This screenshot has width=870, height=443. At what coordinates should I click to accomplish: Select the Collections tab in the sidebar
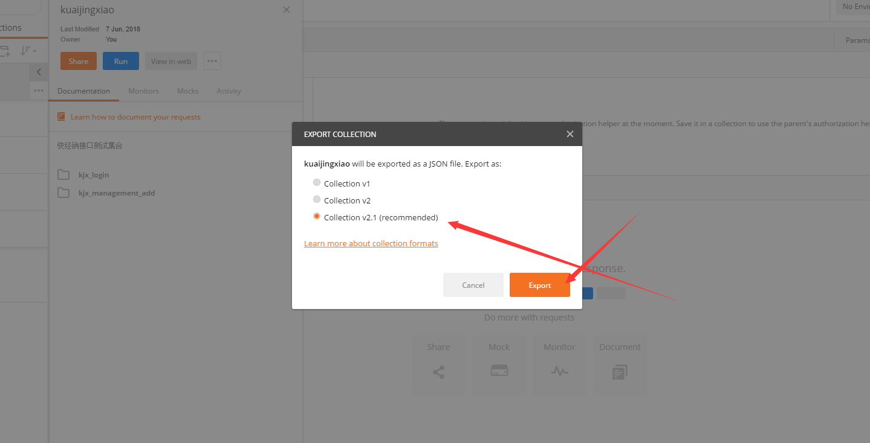click(x=11, y=28)
